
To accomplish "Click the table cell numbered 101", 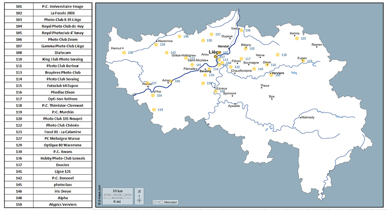I will tap(19, 6).
